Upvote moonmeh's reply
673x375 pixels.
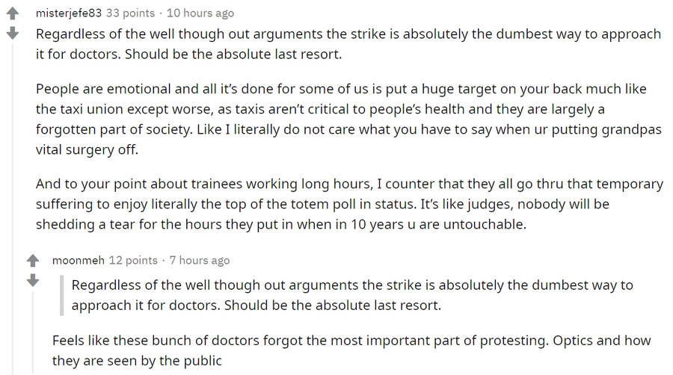[32, 261]
